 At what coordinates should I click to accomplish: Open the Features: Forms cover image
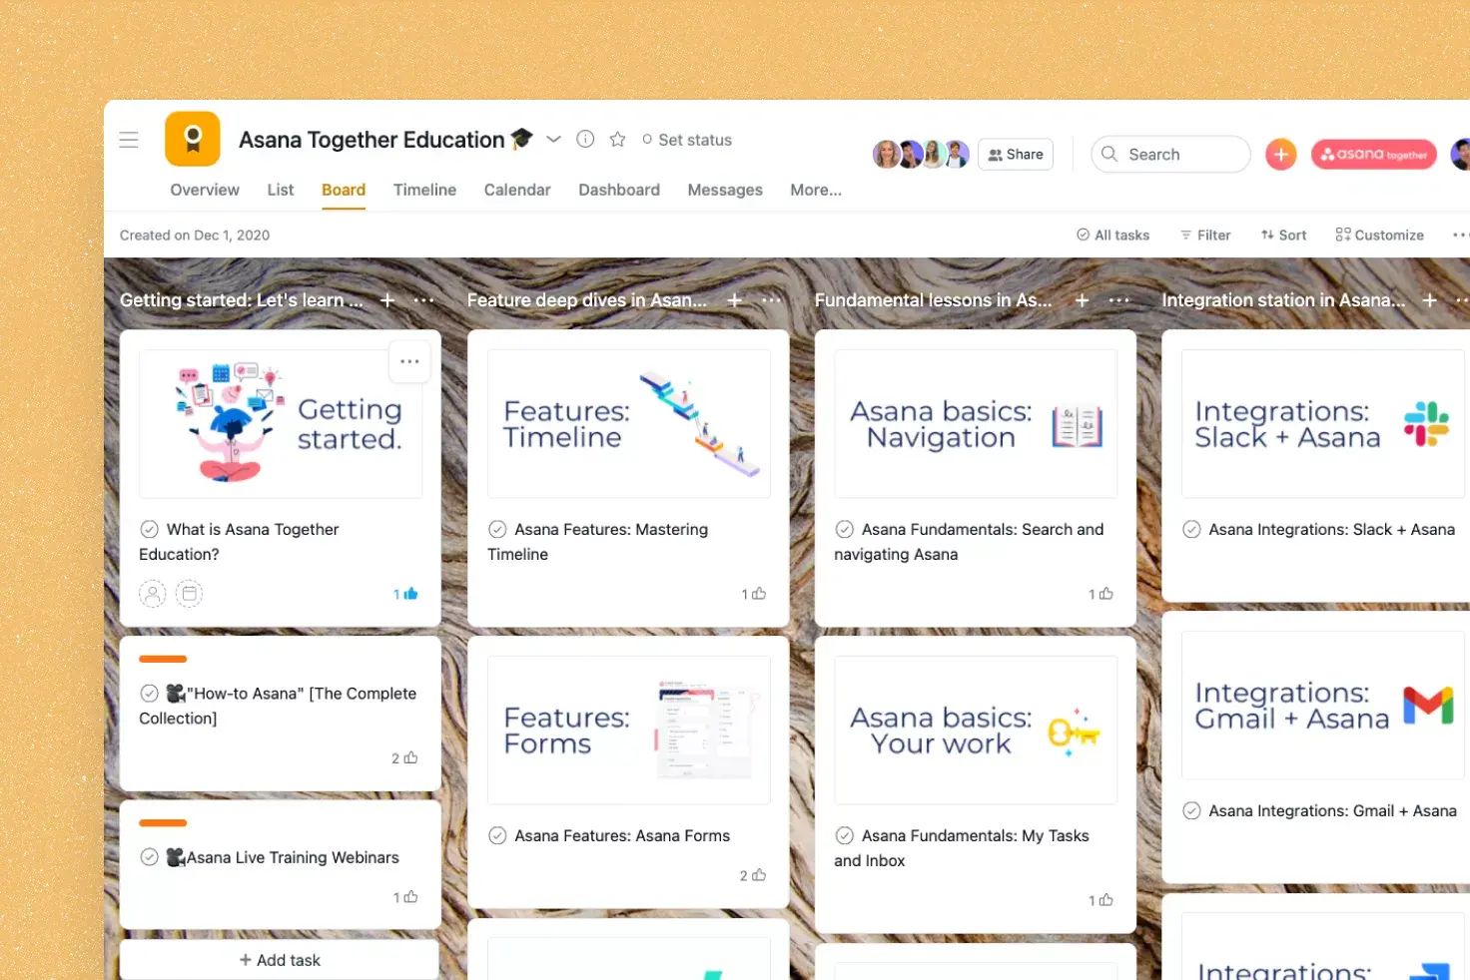point(629,730)
